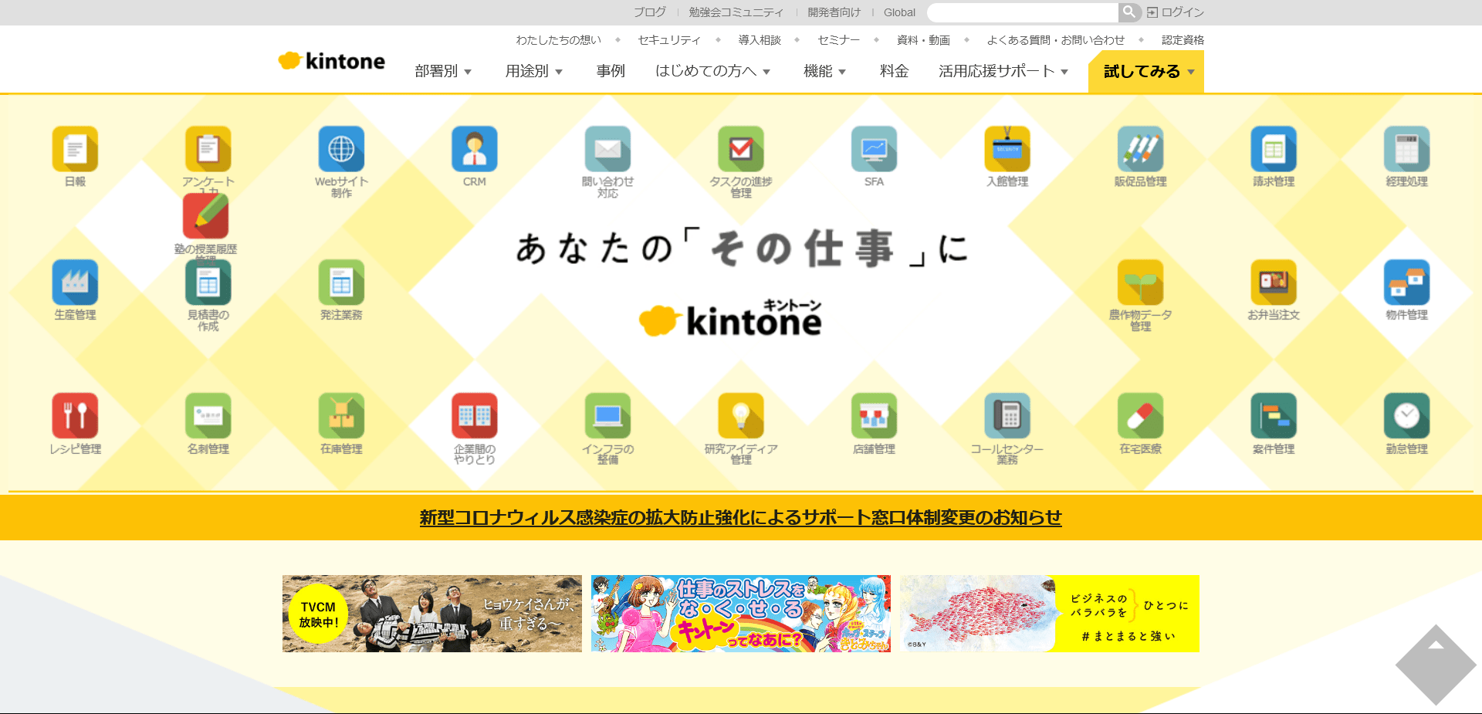This screenshot has width=1482, height=714.
Task: Open the 新型コロナウィルス support notice link
Action: [740, 517]
